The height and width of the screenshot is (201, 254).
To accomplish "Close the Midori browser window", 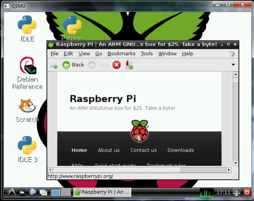I will [235, 44].
